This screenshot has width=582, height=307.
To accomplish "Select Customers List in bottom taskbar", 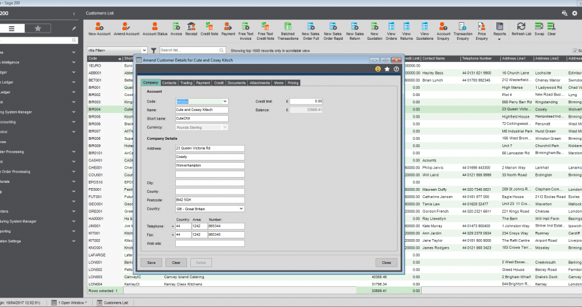I will point(112,302).
